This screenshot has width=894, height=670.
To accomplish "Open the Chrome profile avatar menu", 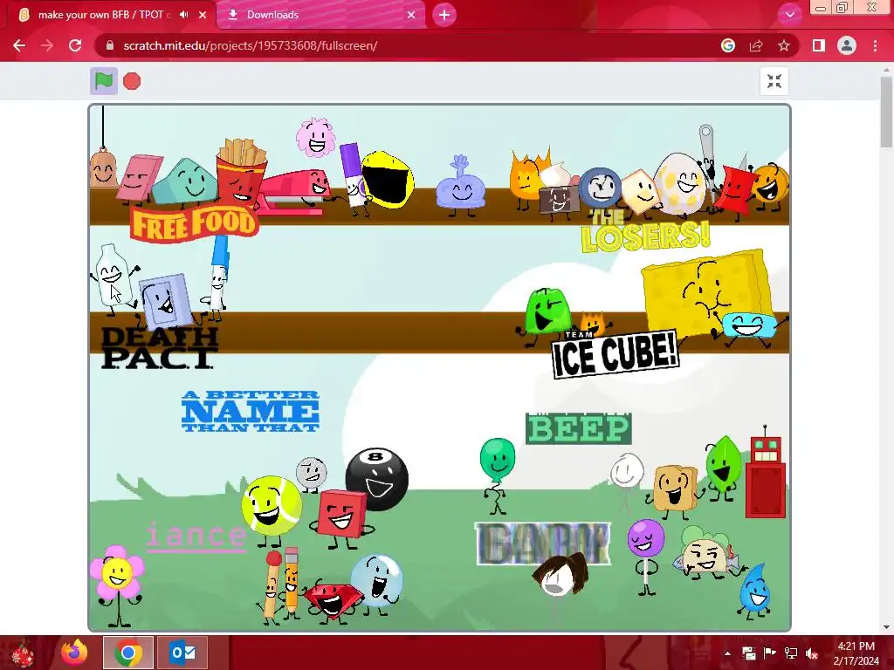I will pos(847,45).
